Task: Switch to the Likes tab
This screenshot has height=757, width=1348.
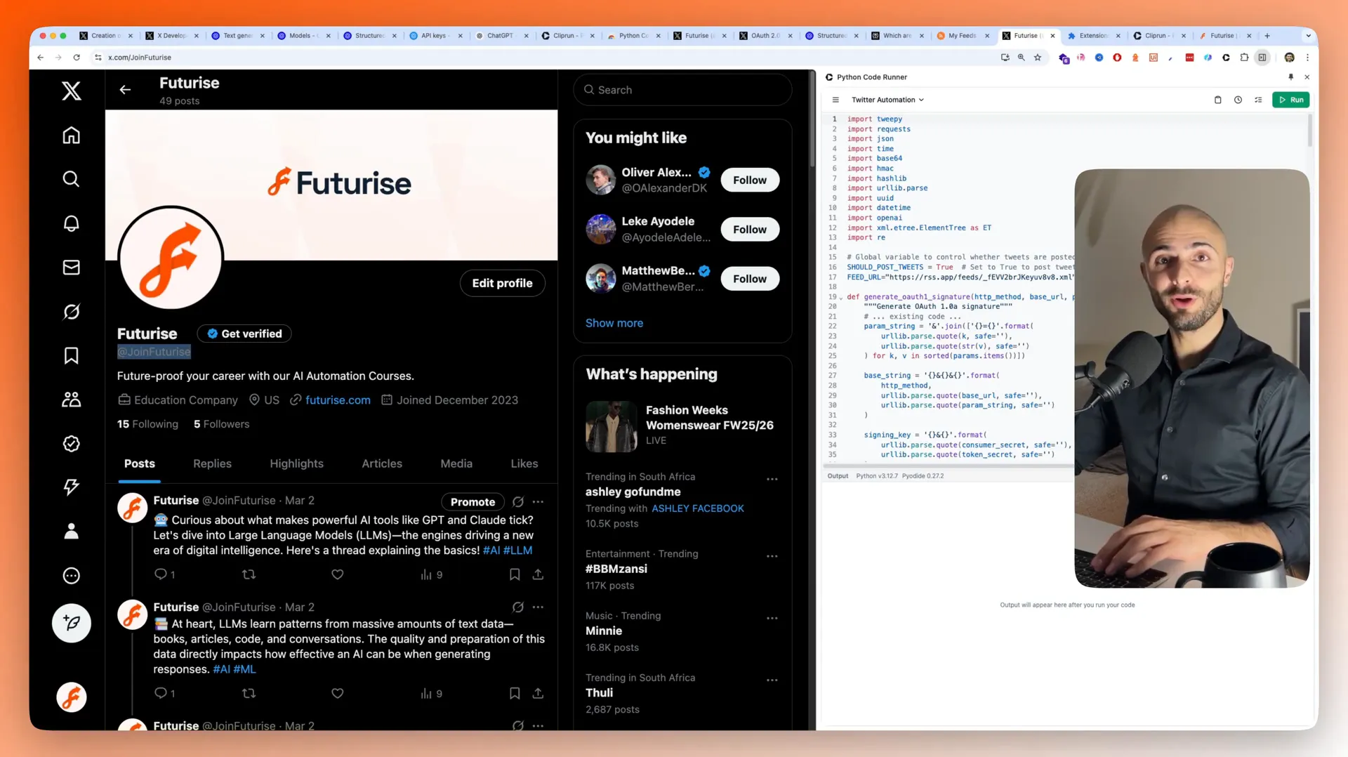Action: point(524,463)
